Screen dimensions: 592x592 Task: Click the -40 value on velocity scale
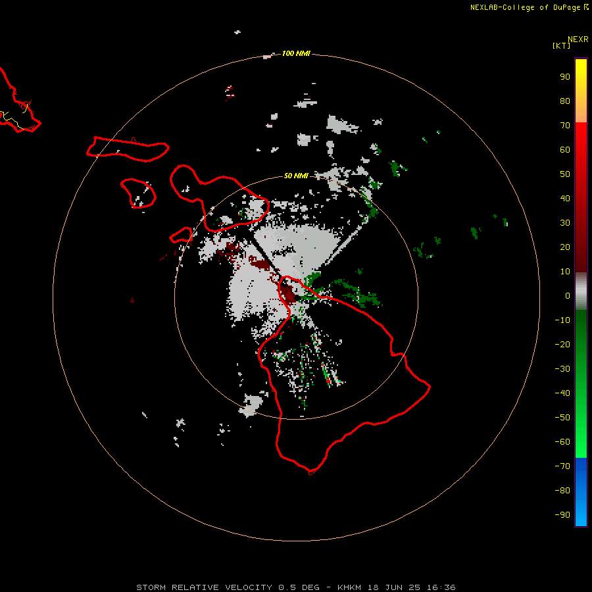tap(562, 393)
